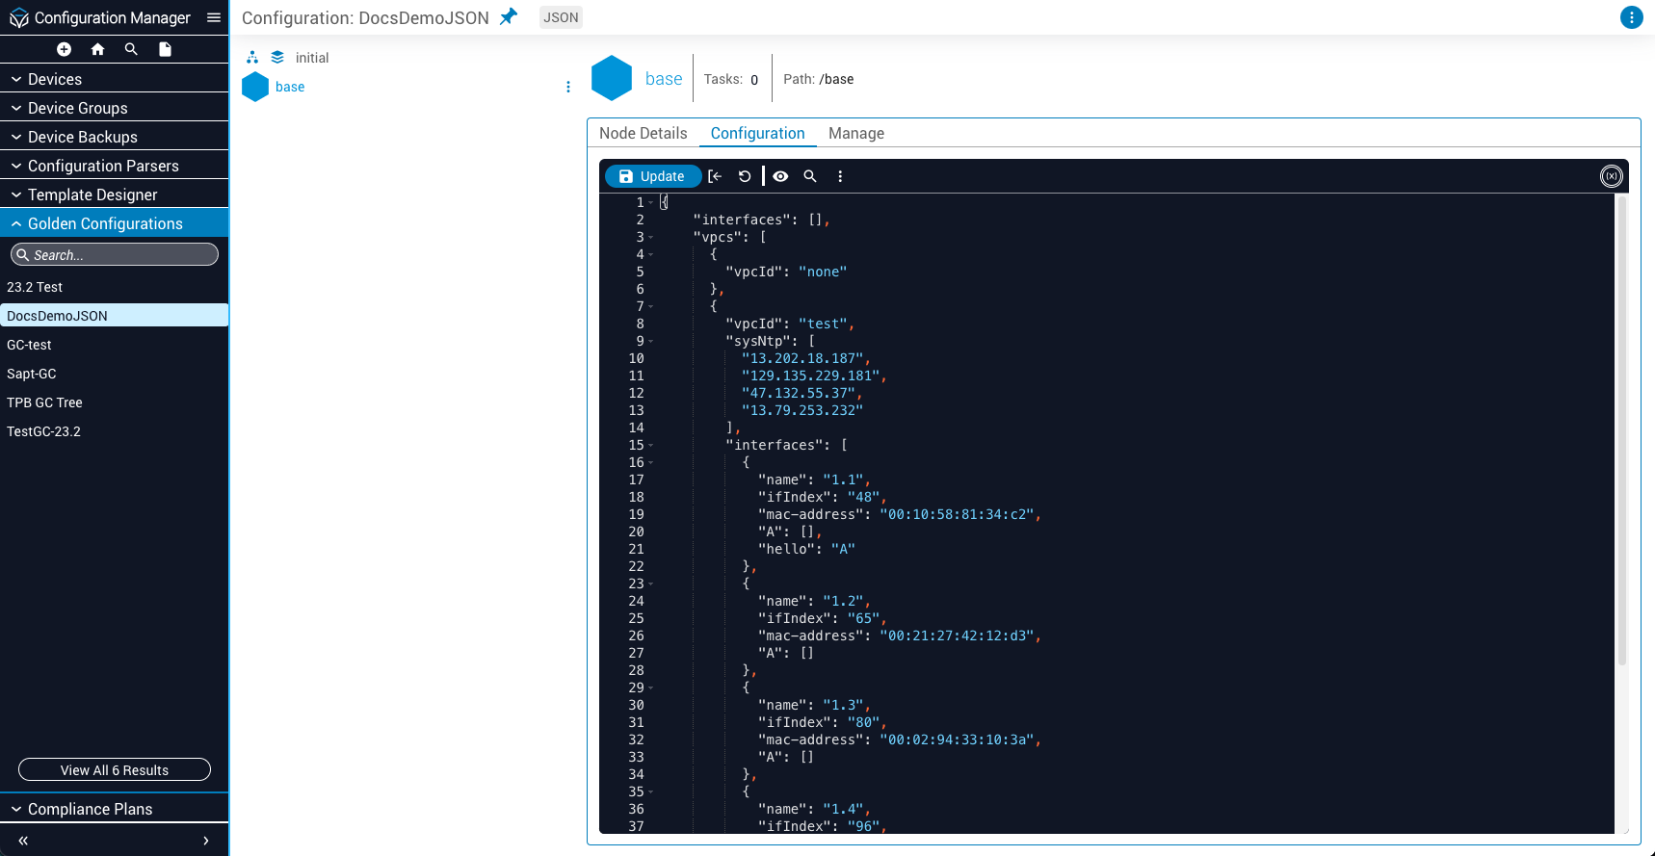The image size is (1655, 856).
Task: Collapse the sidebar using double-chevron arrow
Action: click(23, 841)
